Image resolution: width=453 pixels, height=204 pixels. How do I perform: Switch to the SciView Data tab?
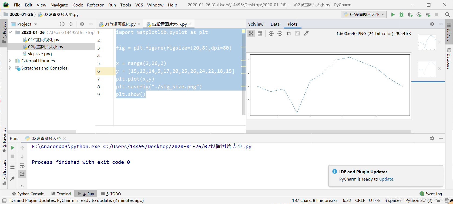click(x=275, y=24)
